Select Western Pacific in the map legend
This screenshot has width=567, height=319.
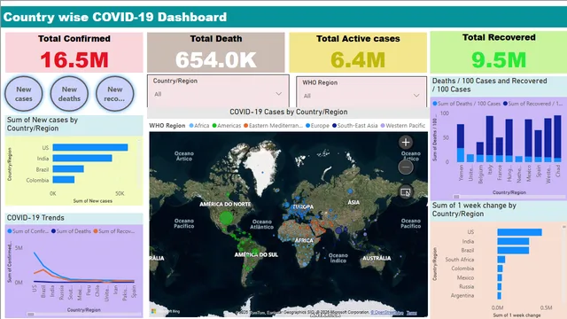pos(403,126)
